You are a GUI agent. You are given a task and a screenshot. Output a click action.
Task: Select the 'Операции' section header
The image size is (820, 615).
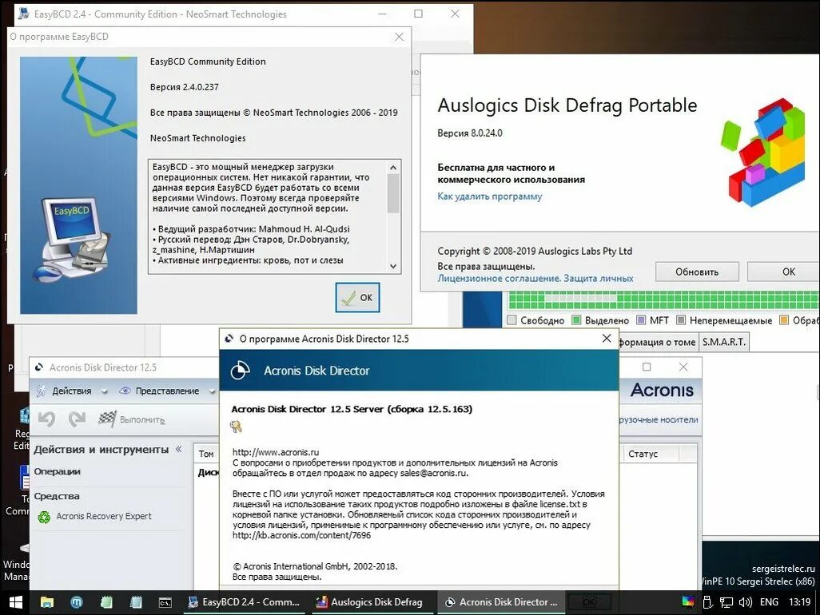point(57,471)
